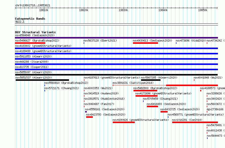The height and width of the screenshot is (148, 225).
Task: Click the red bar under nsv5482800
Action: tap(145, 91)
